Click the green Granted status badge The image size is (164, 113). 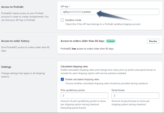(x=111, y=41)
